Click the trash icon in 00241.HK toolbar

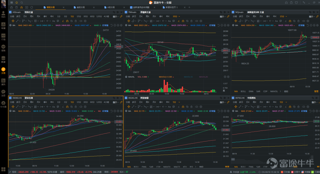(191, 107)
